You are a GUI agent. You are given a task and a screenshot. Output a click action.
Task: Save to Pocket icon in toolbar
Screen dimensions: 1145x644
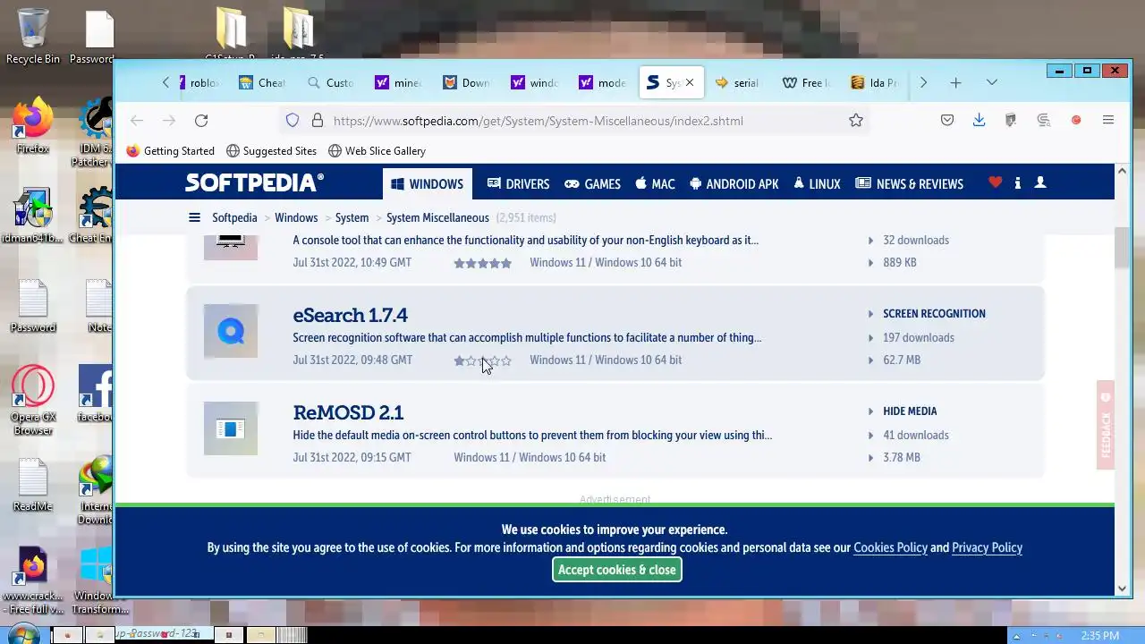click(x=947, y=121)
